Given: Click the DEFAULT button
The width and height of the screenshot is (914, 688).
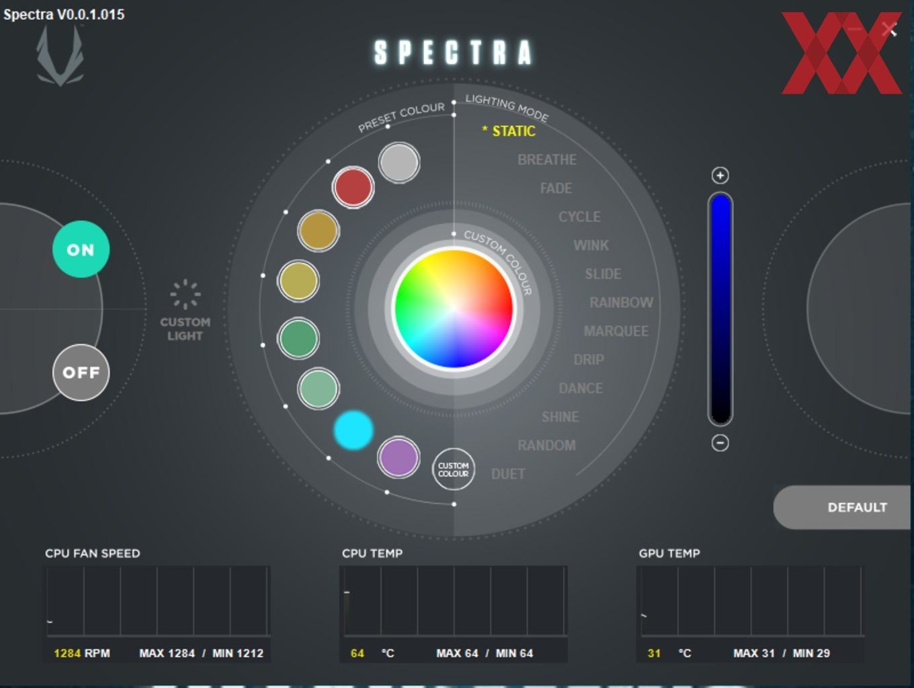Looking at the screenshot, I should click(843, 507).
